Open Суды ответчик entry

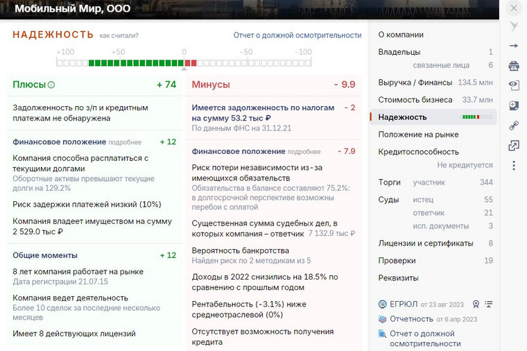tap(429, 213)
